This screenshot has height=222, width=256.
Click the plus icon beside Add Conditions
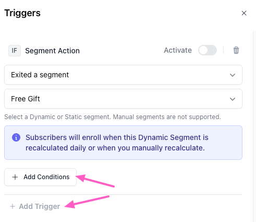(15, 177)
